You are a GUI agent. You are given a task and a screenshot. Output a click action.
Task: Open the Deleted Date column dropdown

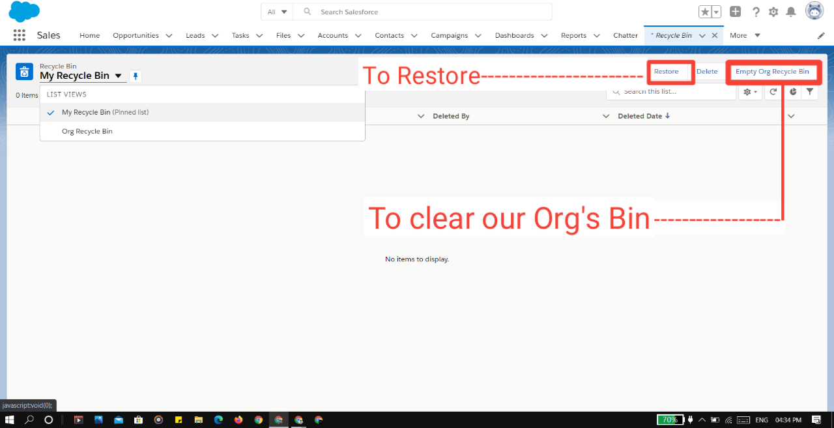click(x=791, y=115)
